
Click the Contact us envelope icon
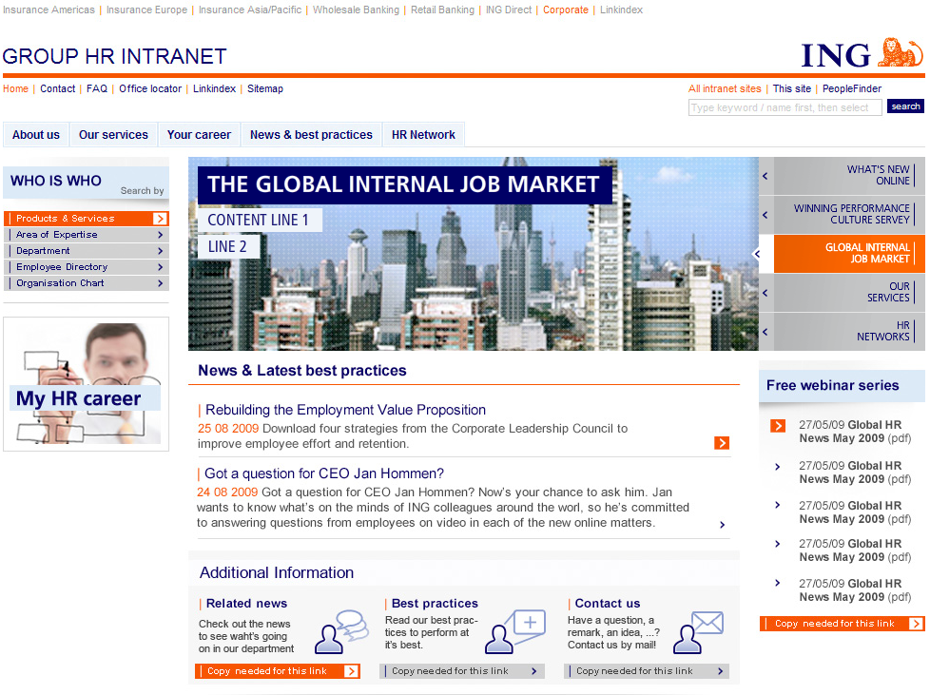pyautogui.click(x=699, y=632)
